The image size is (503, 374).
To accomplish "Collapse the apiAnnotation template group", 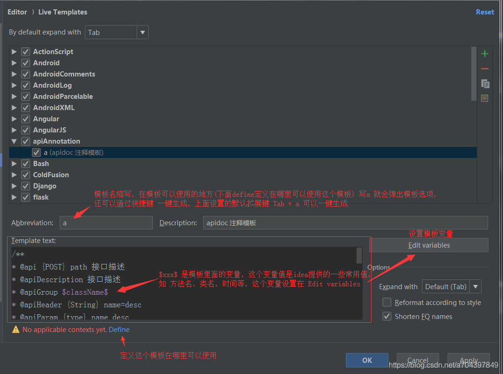I will 14,141.
